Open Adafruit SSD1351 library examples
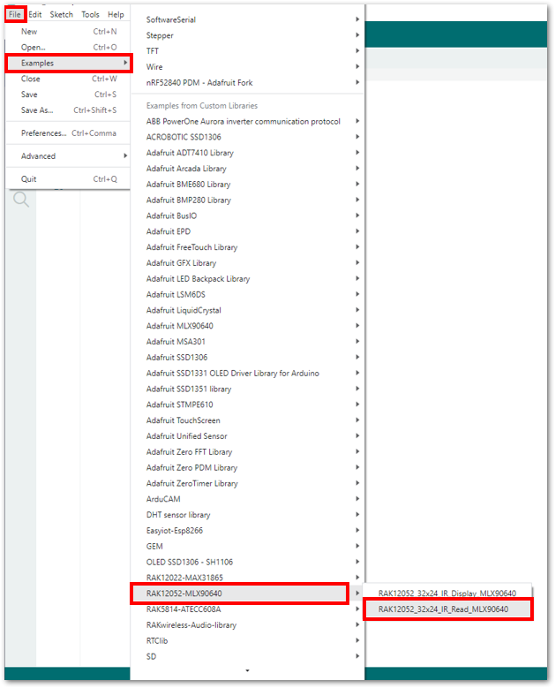 pos(248,389)
